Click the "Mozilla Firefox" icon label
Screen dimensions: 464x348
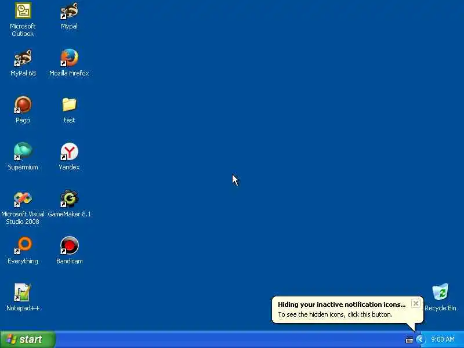pyautogui.click(x=69, y=73)
